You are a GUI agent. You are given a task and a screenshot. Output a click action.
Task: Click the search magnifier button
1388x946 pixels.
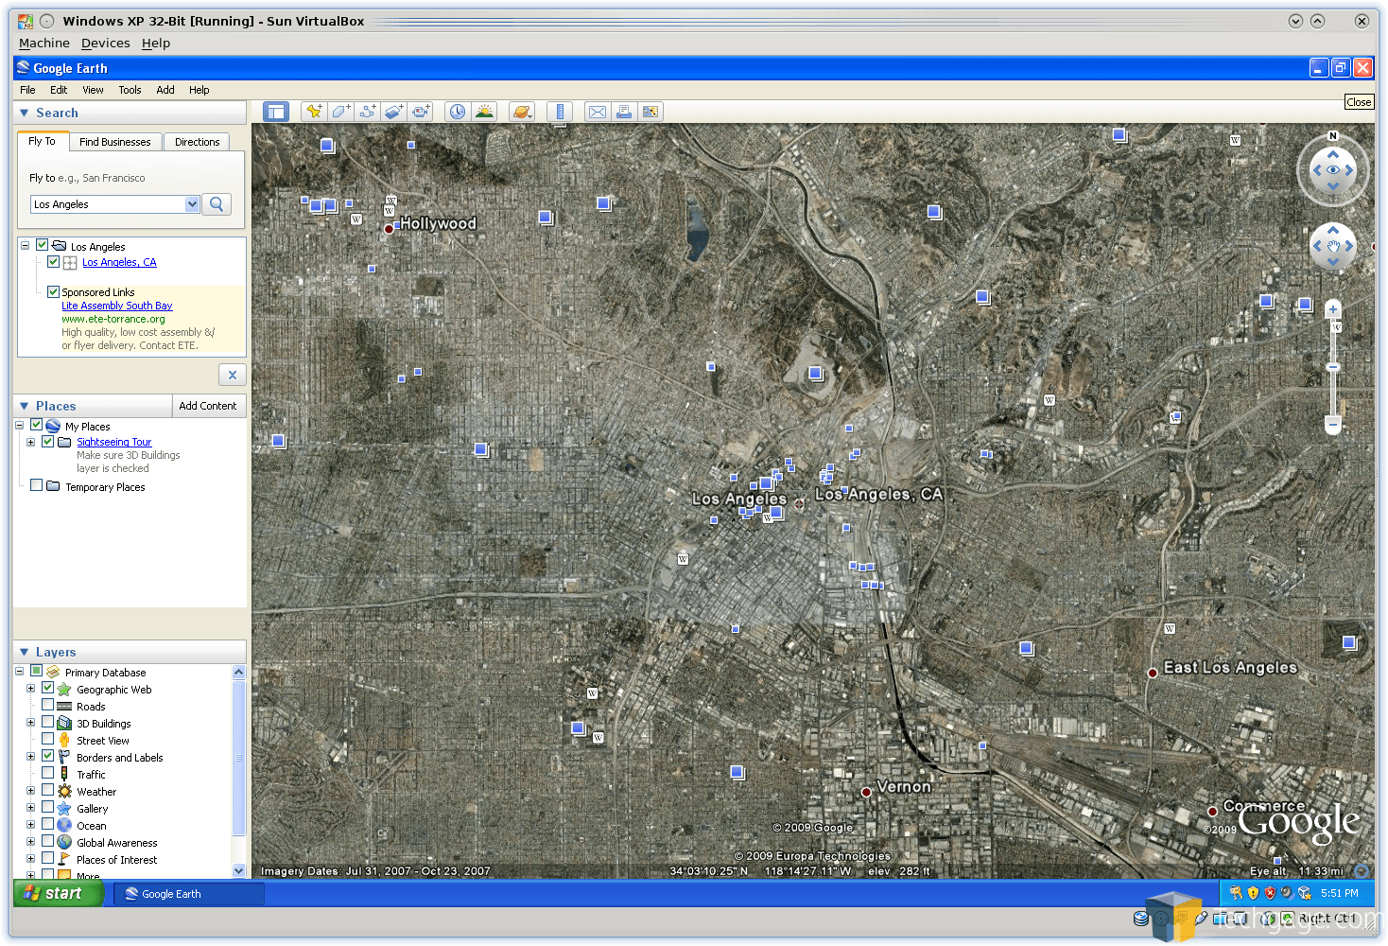[x=217, y=203]
